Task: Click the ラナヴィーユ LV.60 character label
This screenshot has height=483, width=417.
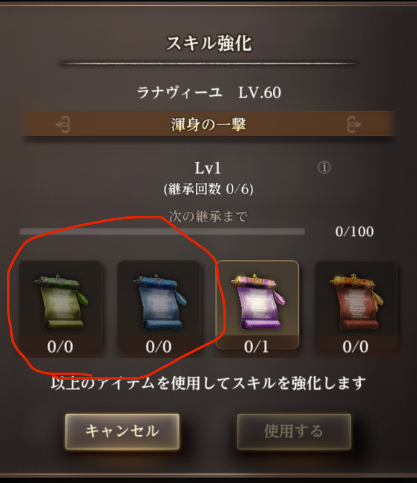Action: coord(209,93)
